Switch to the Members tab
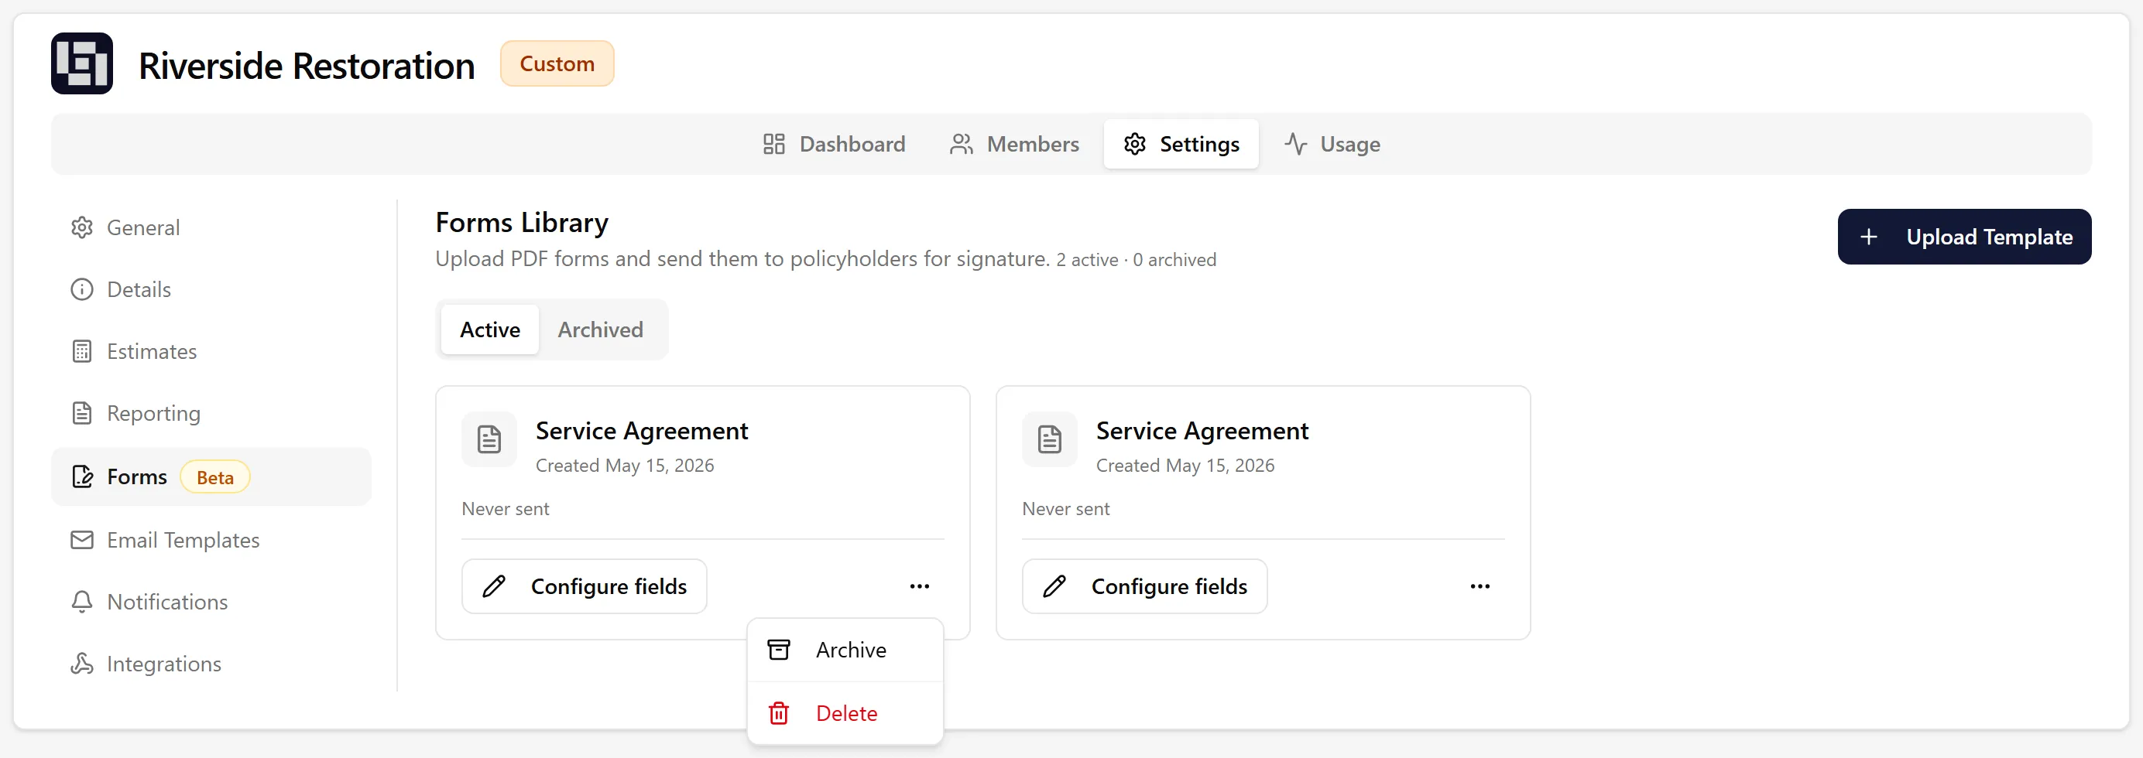Screen dimensions: 2143x758 (x=1014, y=145)
